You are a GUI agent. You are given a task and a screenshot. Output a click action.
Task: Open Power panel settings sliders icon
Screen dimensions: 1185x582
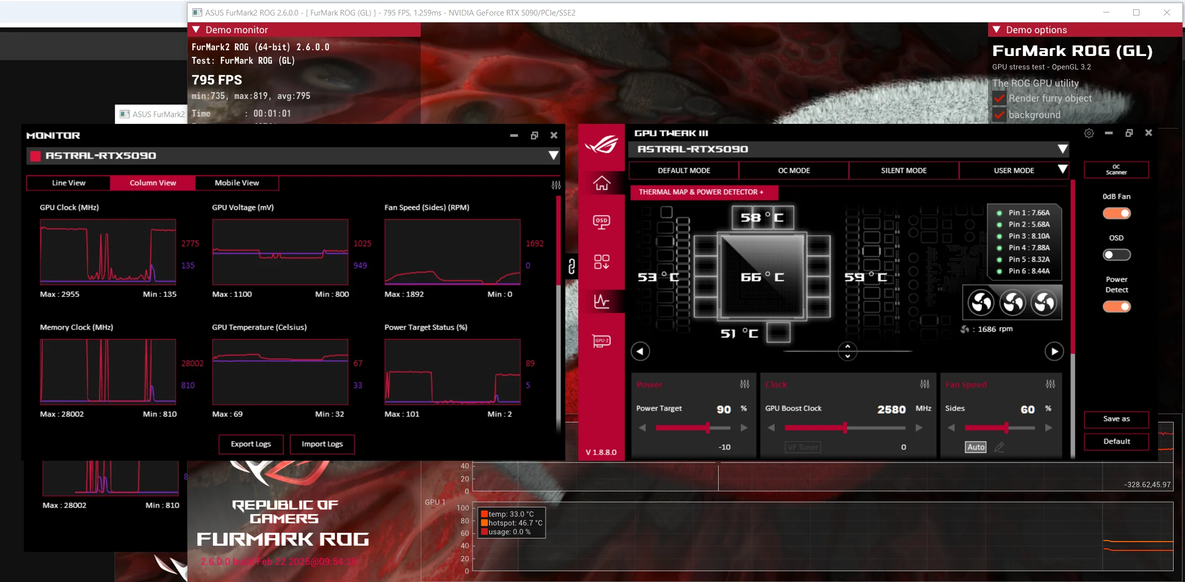tap(745, 384)
